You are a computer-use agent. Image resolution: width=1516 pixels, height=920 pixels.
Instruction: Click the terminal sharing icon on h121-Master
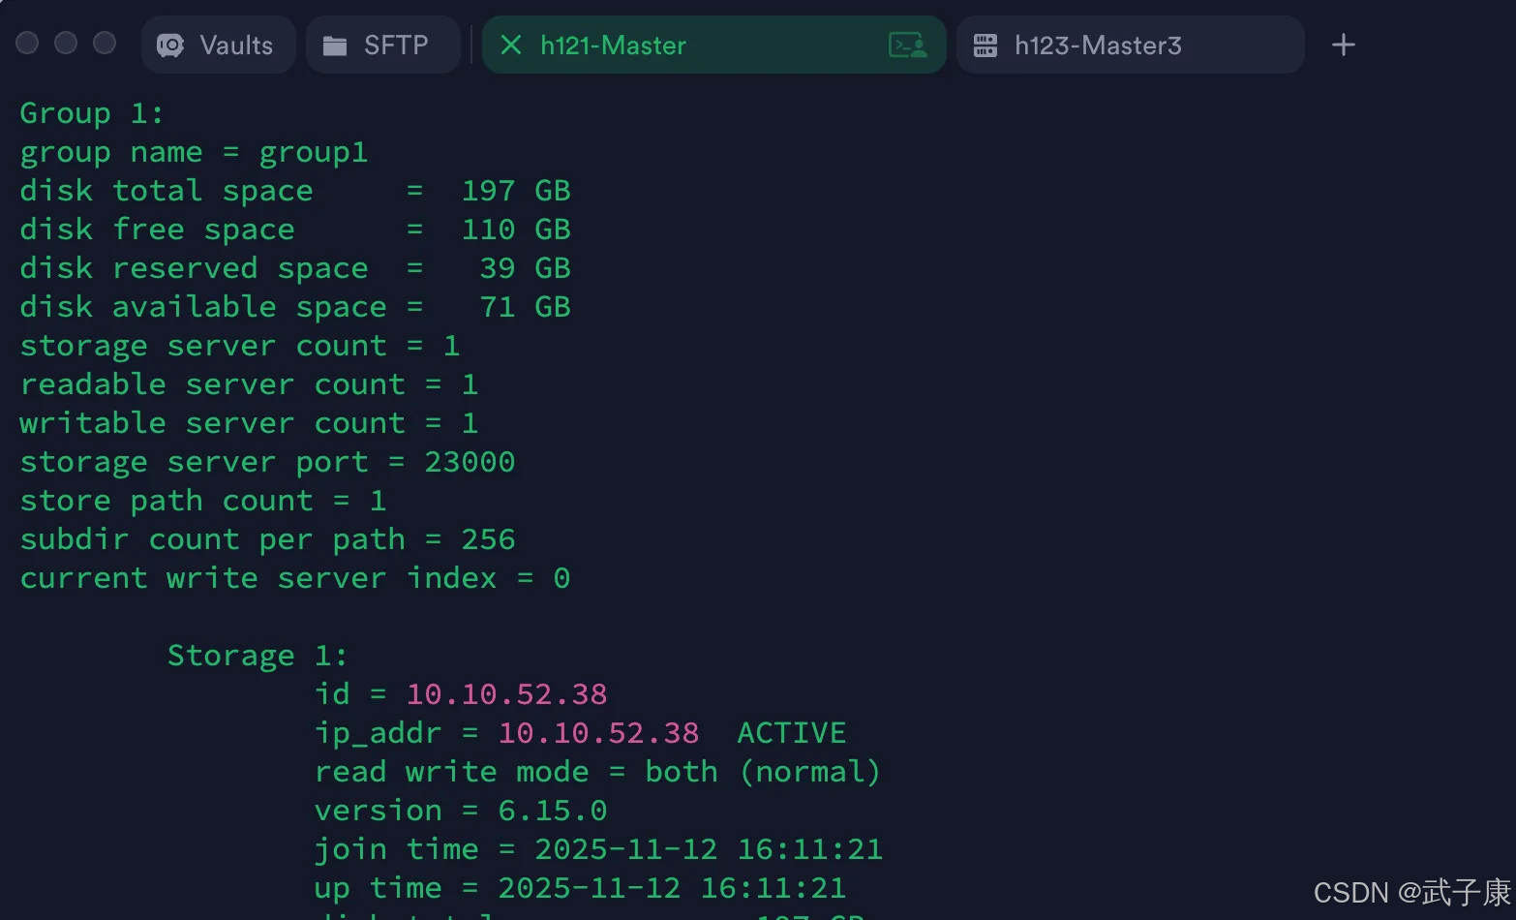pyautogui.click(x=907, y=46)
